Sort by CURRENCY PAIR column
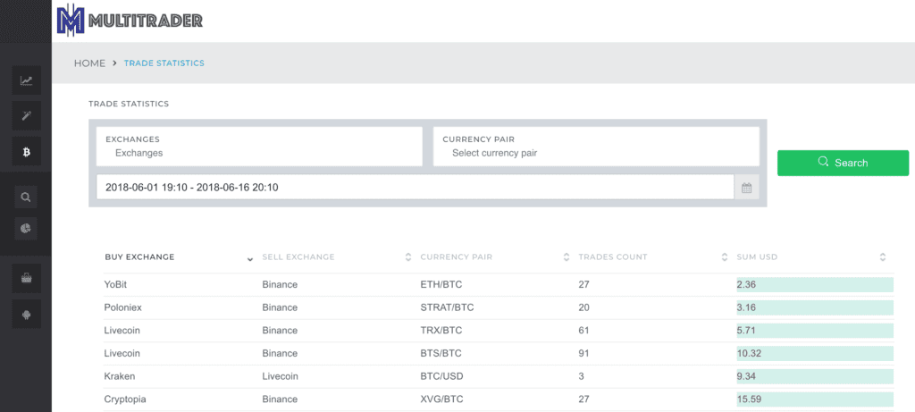This screenshot has width=915, height=412. 495,256
